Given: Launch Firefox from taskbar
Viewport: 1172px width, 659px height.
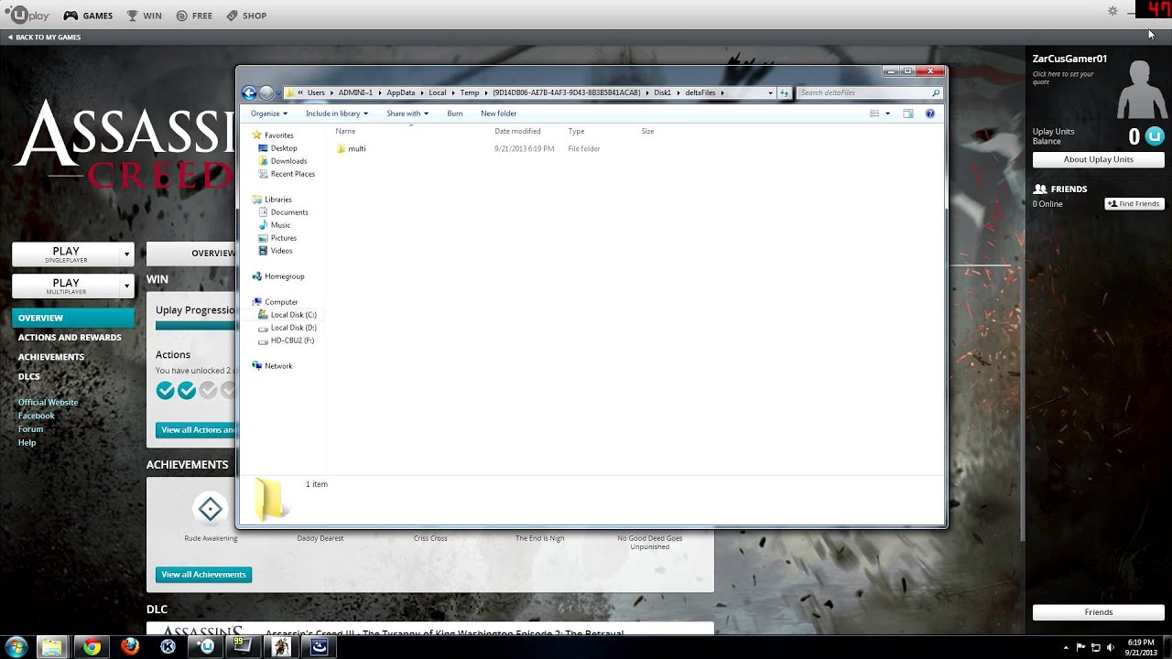Looking at the screenshot, I should pyautogui.click(x=130, y=647).
